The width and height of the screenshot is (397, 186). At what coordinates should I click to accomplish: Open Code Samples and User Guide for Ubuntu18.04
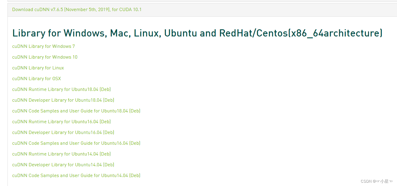[x=76, y=111]
